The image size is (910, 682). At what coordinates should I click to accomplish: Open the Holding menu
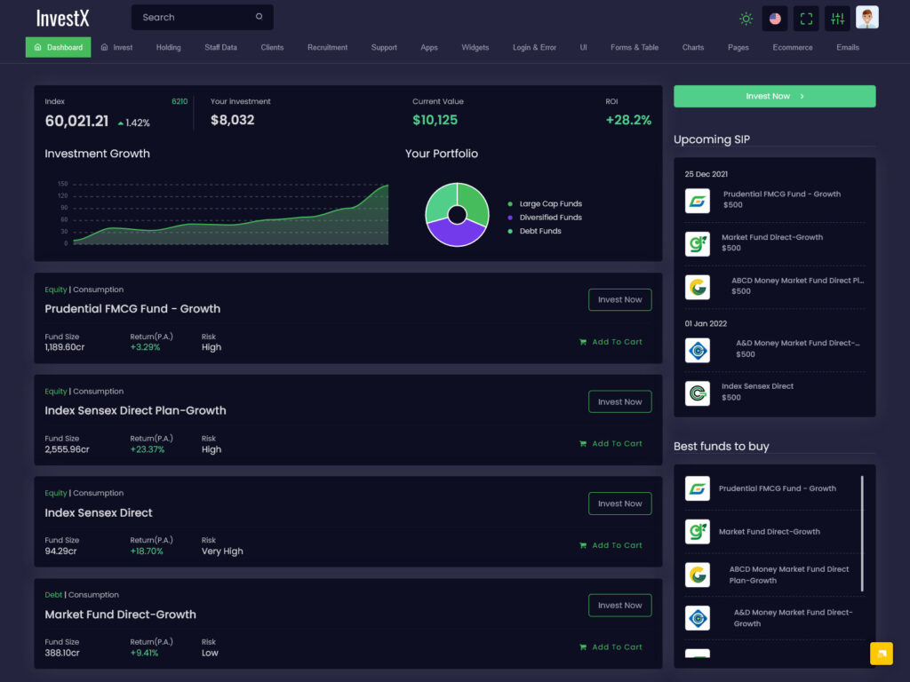coord(168,48)
